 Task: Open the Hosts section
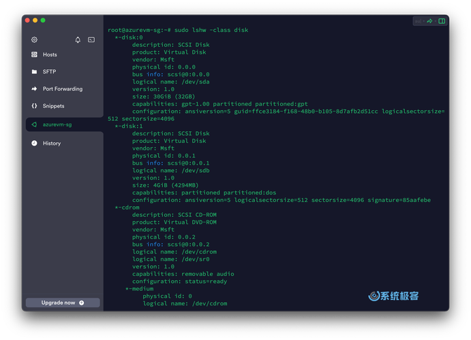(50, 54)
